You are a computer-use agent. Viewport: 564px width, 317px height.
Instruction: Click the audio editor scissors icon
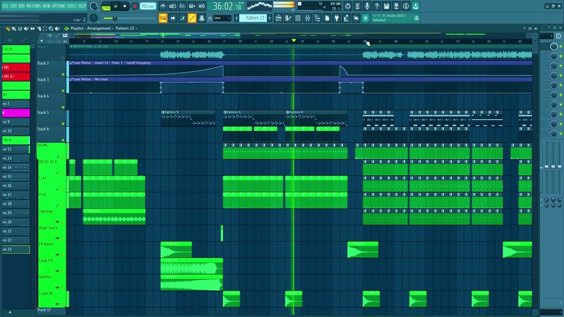[x=357, y=6]
